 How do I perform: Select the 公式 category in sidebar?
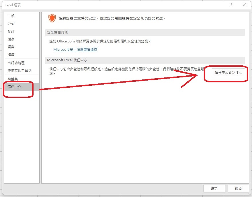(22, 24)
